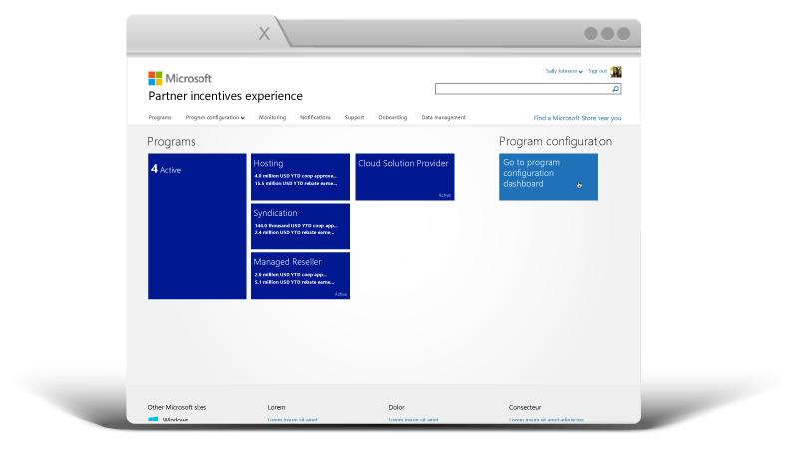The height and width of the screenshot is (461, 798).
Task: Click the Partner incentives experience title
Action: [225, 96]
